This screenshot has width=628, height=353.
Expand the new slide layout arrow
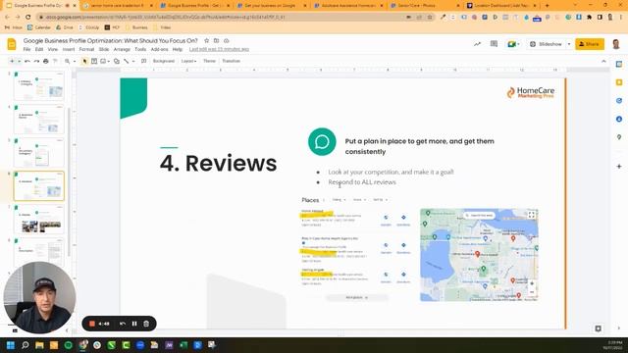click(x=19, y=61)
